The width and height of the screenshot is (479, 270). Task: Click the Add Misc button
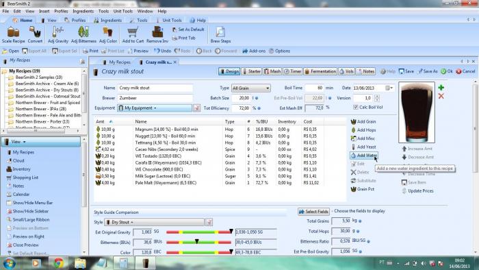363,138
